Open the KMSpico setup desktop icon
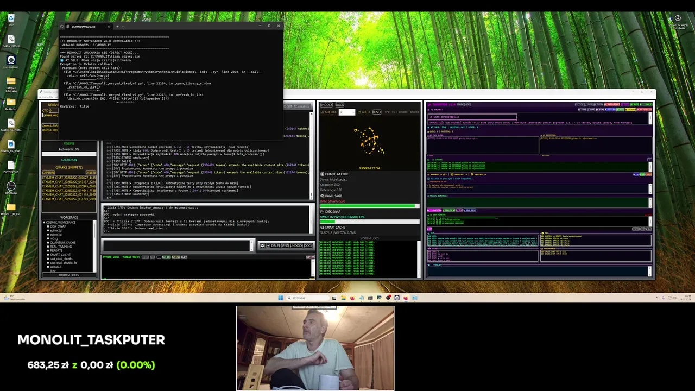The image size is (695, 391). click(11, 81)
